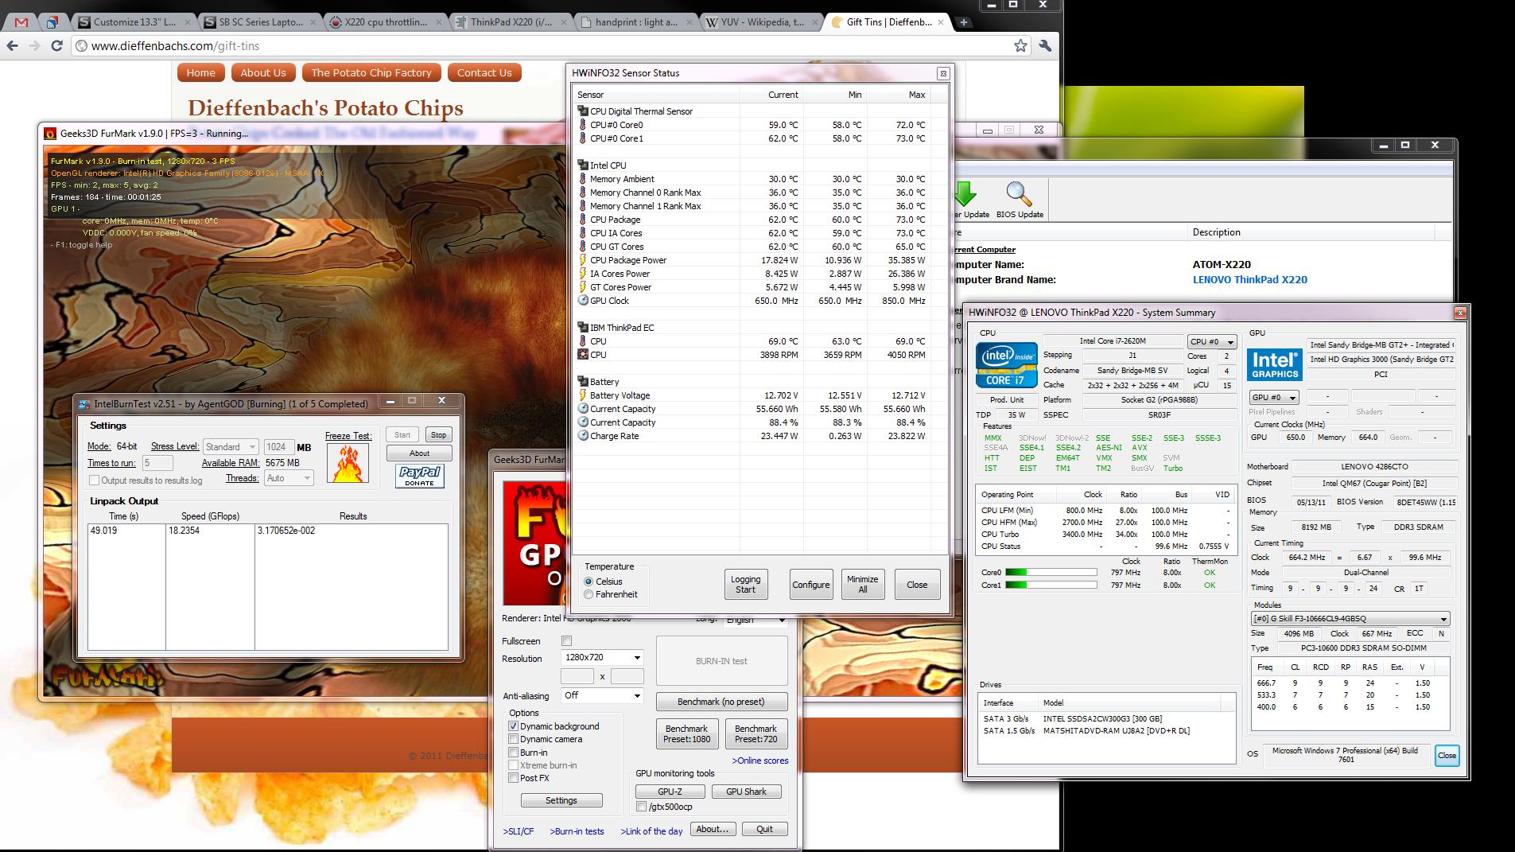1515x852 pixels.
Task: Select the Fahrenheit temperature option
Action: 589,594
